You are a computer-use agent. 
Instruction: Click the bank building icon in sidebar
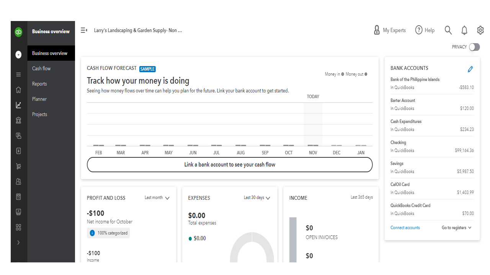(18, 121)
